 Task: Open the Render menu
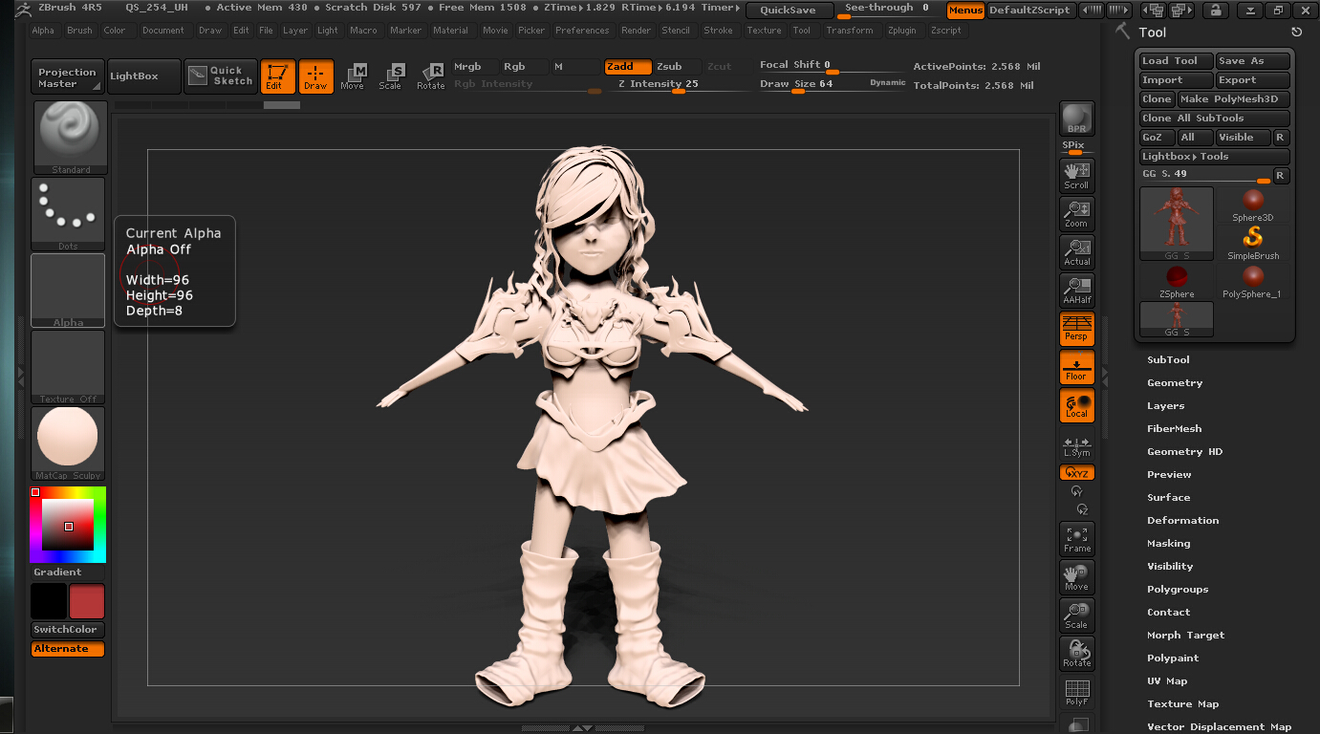coord(636,31)
